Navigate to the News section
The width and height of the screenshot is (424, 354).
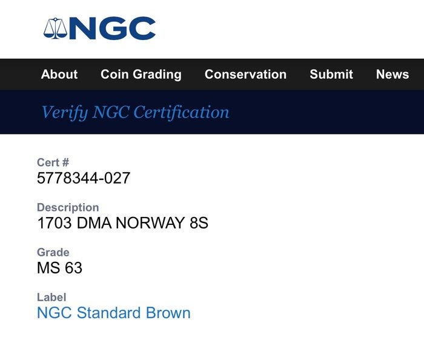(392, 75)
